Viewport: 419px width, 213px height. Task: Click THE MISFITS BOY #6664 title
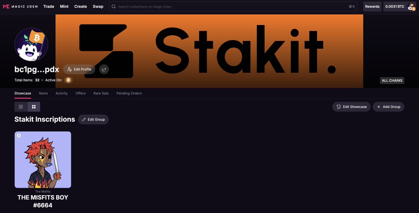(43, 201)
